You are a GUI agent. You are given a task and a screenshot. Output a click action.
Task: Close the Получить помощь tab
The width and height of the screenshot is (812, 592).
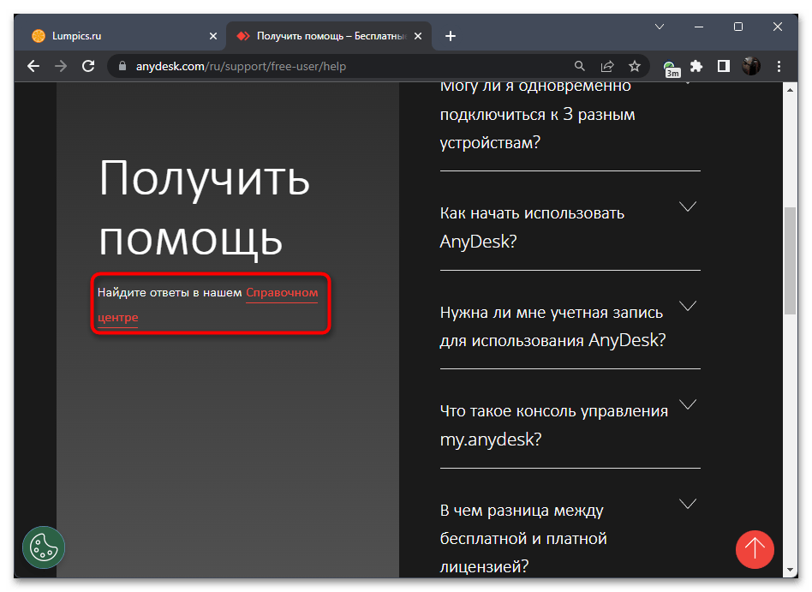tap(418, 36)
